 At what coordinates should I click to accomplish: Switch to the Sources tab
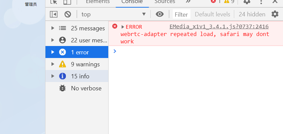(165, 2)
